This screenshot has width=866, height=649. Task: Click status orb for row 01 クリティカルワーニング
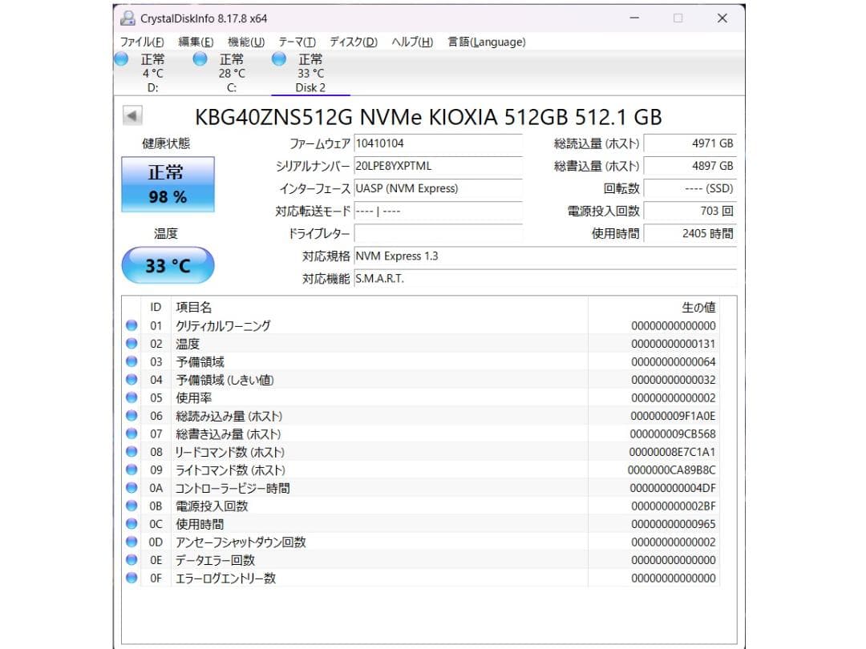[x=132, y=325]
